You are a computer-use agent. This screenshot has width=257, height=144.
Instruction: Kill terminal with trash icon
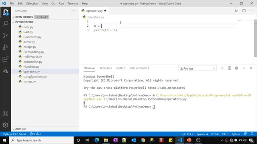coord(237,68)
